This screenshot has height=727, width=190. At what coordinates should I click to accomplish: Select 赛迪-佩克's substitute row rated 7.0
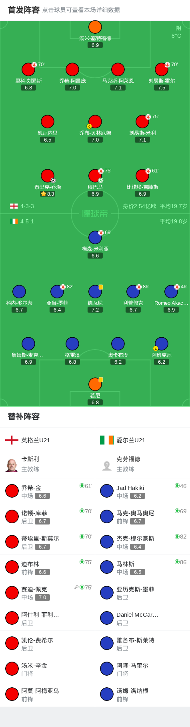click(x=48, y=593)
